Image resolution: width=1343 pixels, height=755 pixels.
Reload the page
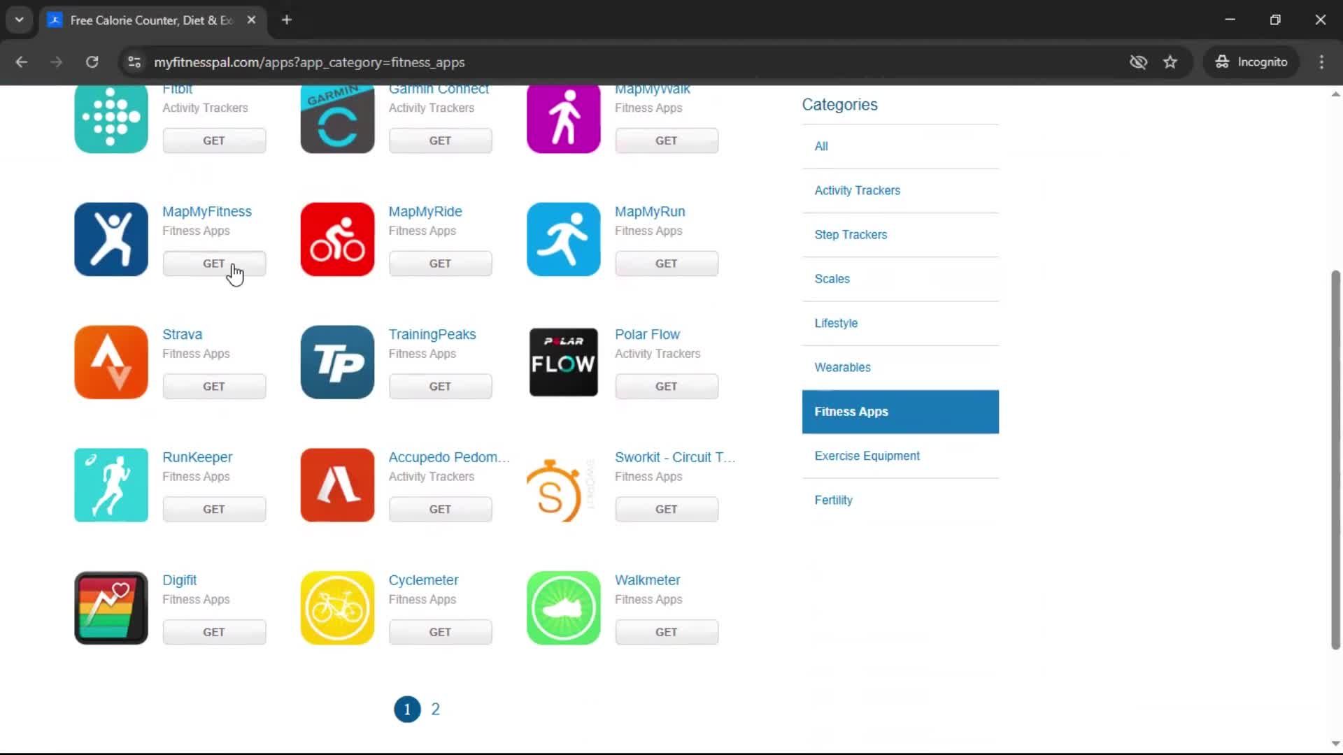[92, 62]
